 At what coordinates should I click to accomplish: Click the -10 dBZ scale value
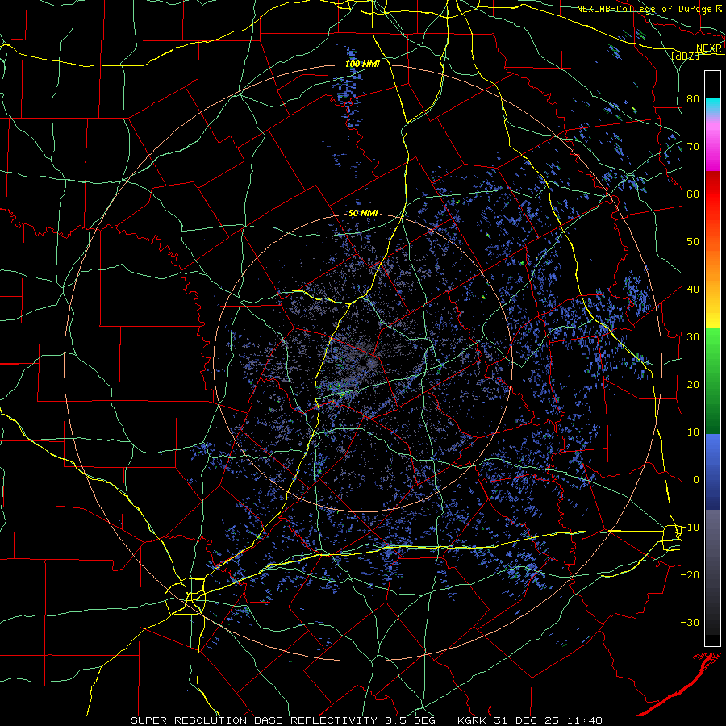pyautogui.click(x=690, y=527)
